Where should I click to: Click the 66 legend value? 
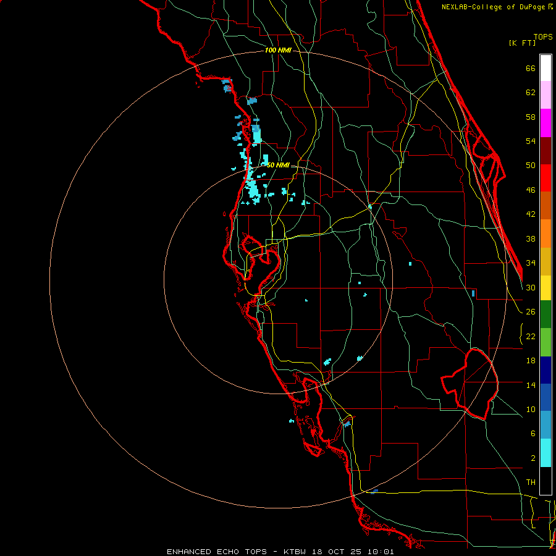point(531,68)
